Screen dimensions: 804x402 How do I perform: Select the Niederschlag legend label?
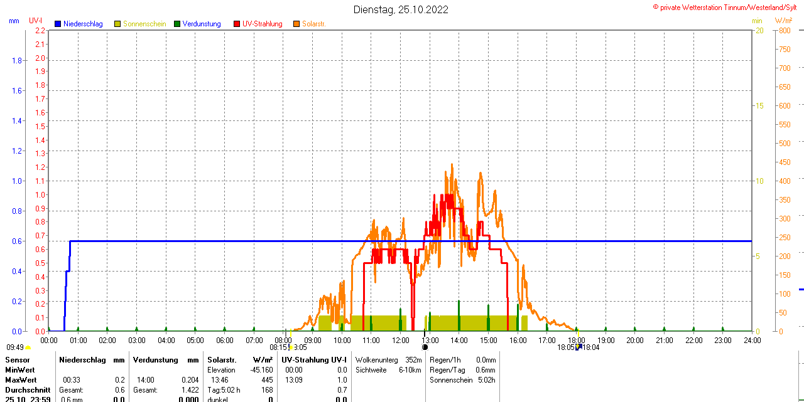click(83, 24)
